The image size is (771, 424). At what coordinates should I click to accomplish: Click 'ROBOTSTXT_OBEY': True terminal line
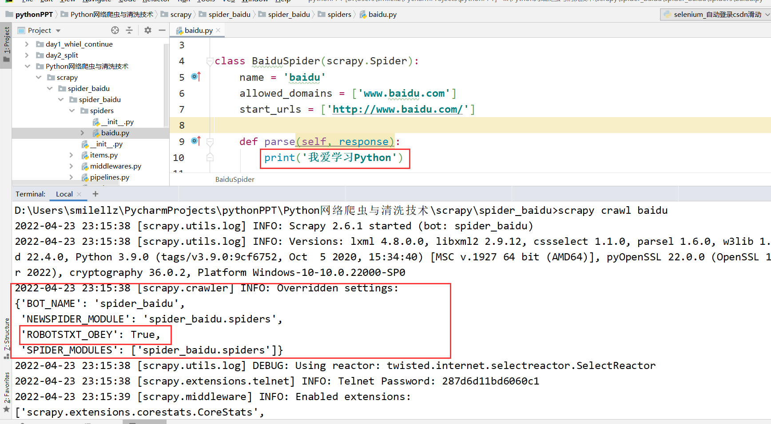(x=90, y=334)
